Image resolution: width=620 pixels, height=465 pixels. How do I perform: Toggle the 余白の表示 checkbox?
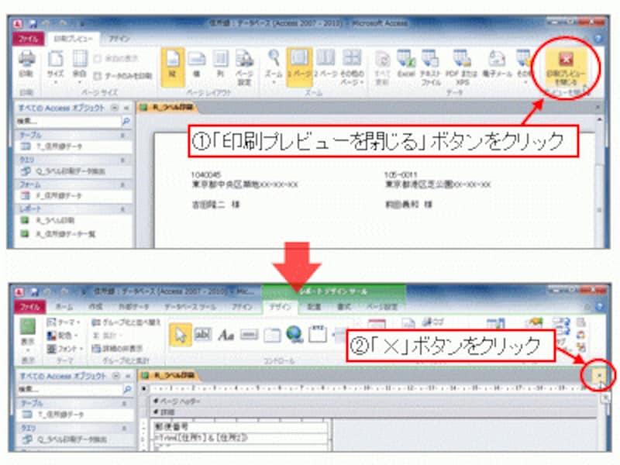98,59
